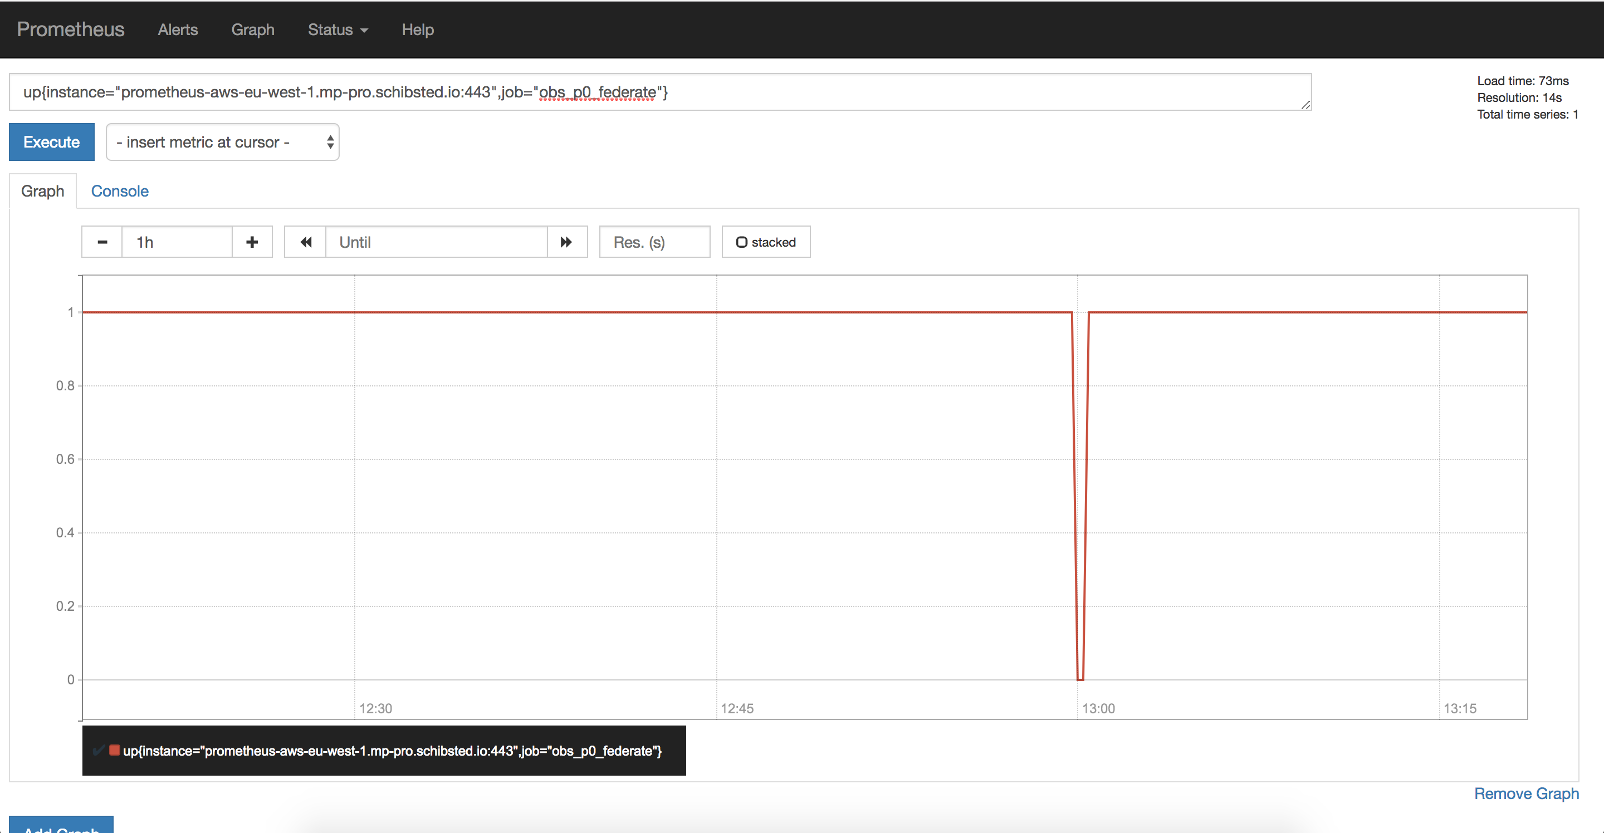This screenshot has height=833, width=1604.
Task: Click the 1h range input field
Action: (176, 242)
